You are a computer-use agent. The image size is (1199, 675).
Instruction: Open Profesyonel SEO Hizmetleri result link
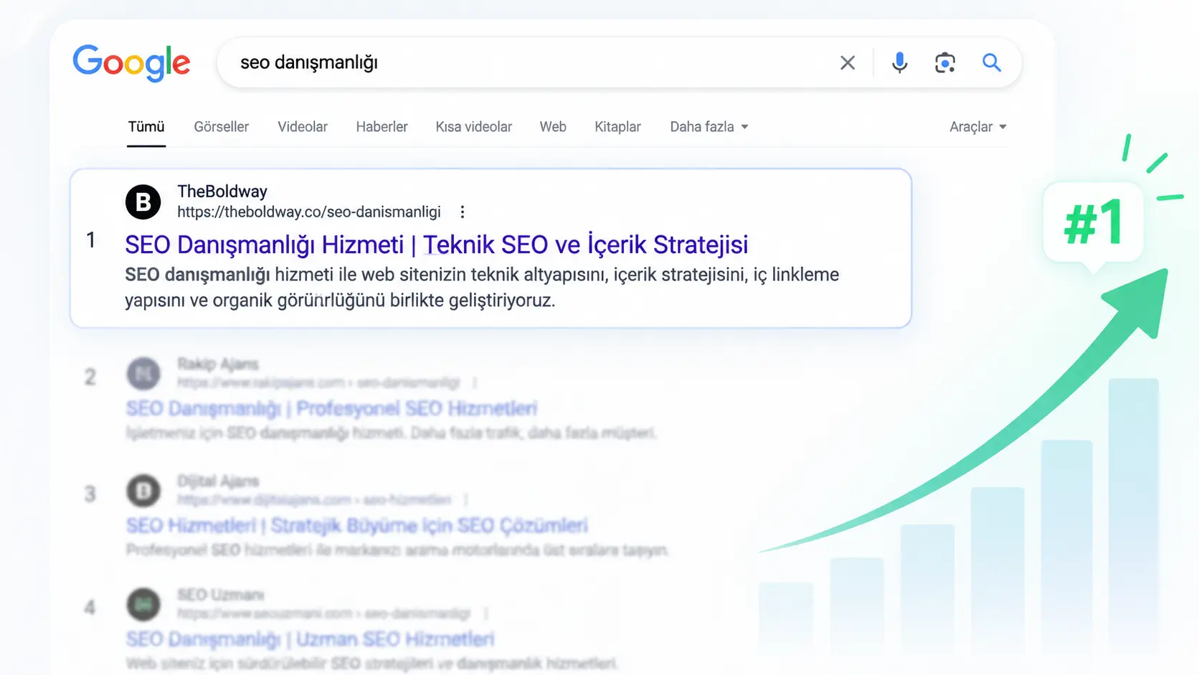click(x=331, y=408)
